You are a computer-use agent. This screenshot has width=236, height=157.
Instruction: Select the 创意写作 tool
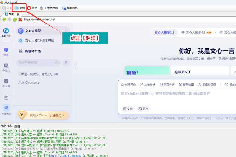(128, 85)
